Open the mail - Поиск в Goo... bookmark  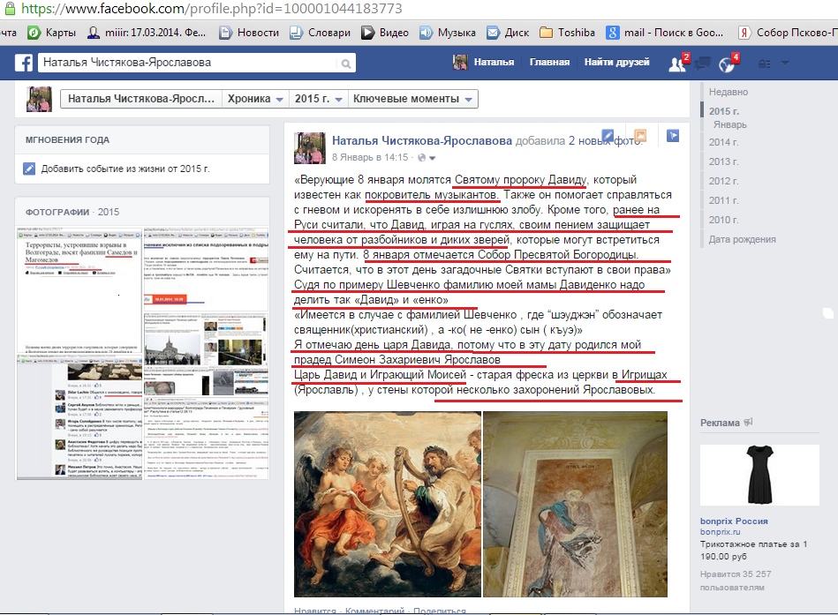664,33
